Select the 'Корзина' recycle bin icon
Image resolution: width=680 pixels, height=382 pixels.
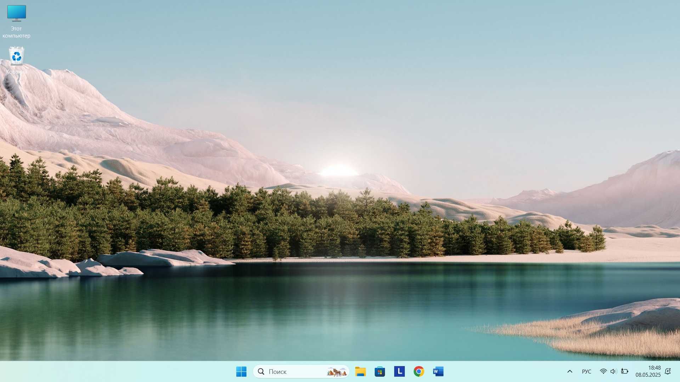tap(16, 60)
